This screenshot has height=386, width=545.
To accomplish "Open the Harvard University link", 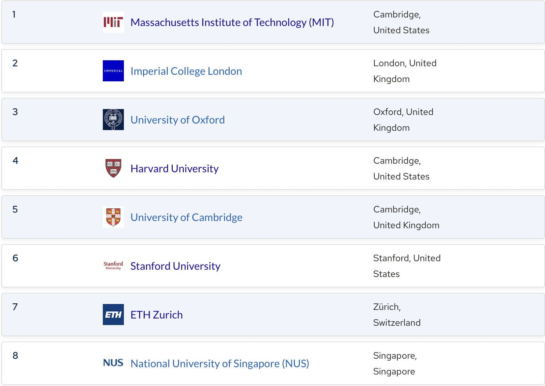I will coord(174,169).
